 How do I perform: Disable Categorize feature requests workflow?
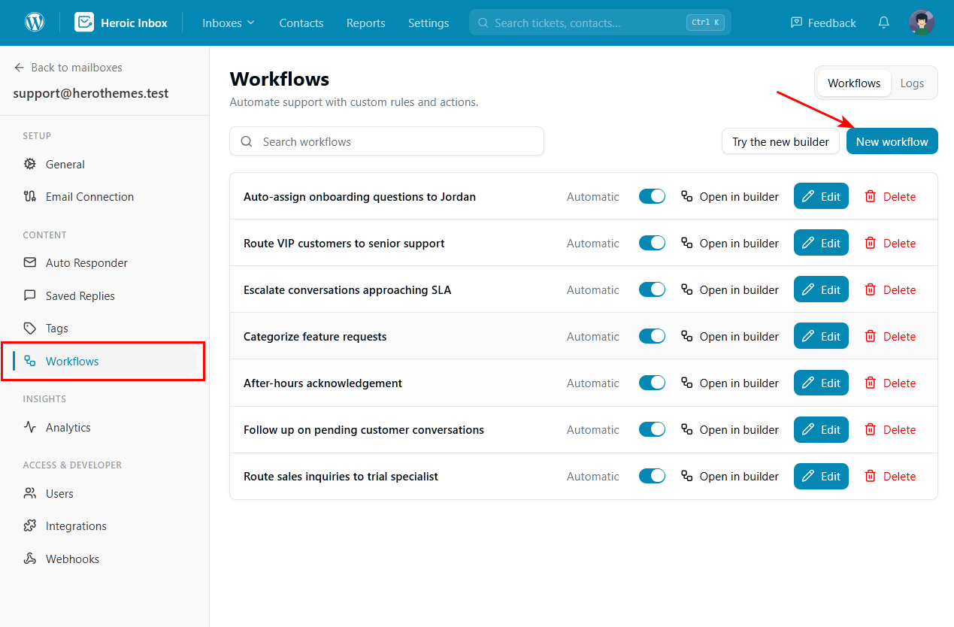(x=652, y=337)
